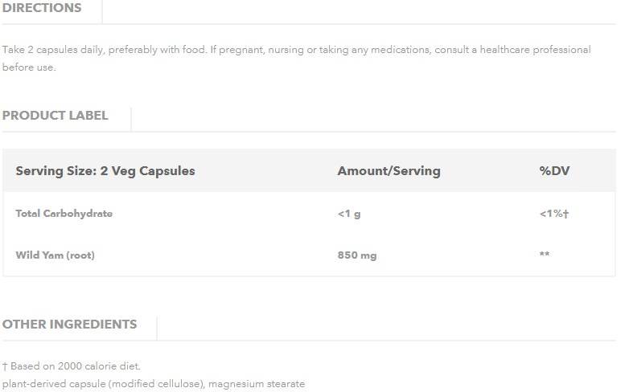The image size is (625, 392).
Task: Select the %DV column header
Action: pos(554,171)
